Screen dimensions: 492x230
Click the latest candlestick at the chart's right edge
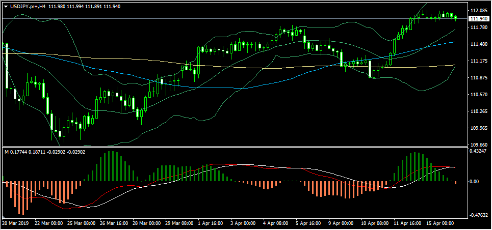456,18
